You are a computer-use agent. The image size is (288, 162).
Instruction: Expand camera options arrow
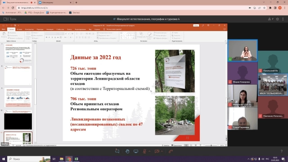[x=162, y=151]
